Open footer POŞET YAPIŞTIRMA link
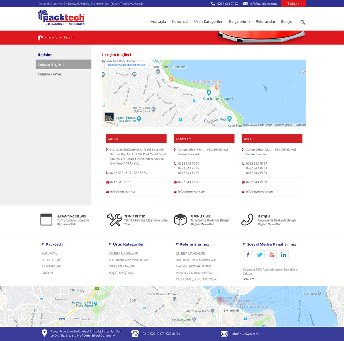344x341 pixels. point(122,273)
